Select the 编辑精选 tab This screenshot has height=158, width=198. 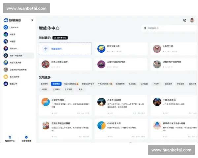coord(56,84)
